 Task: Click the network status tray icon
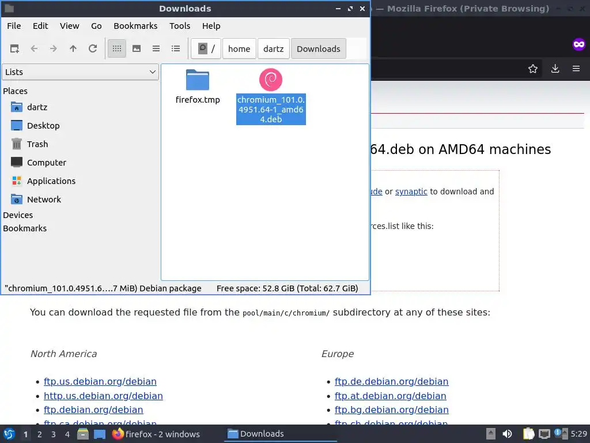[544, 434]
